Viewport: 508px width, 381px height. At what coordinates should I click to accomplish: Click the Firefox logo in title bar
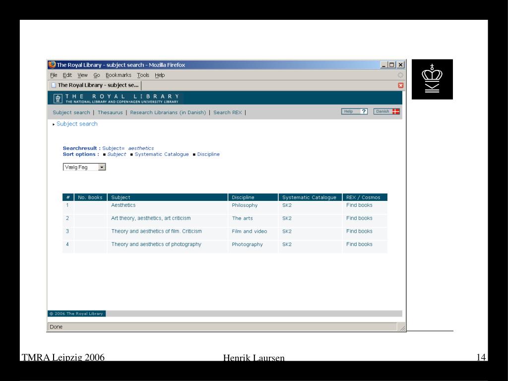(52, 64)
